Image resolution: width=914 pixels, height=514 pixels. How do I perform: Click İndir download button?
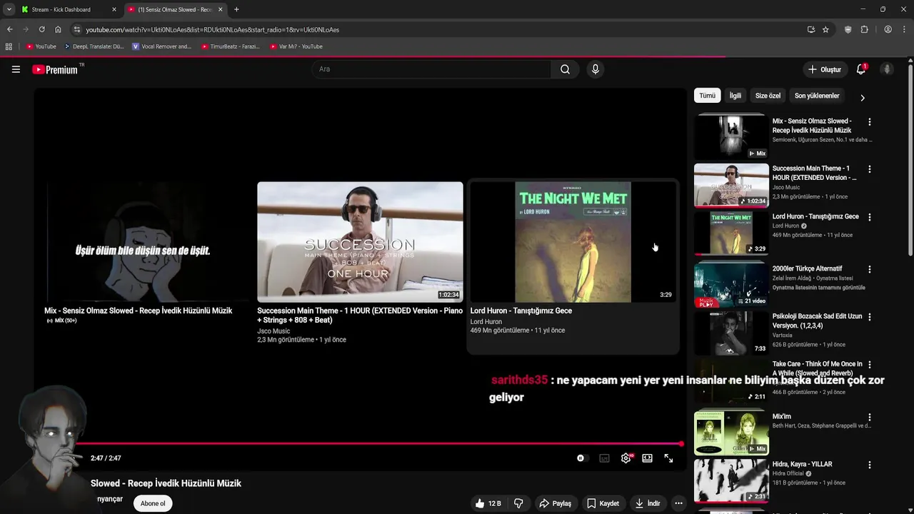click(648, 503)
